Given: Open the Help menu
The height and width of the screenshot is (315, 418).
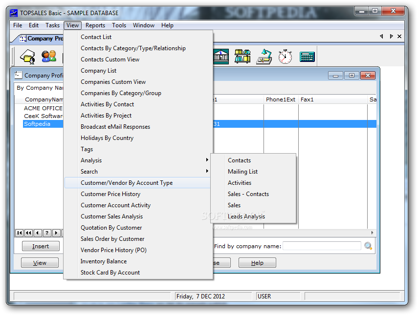Looking at the screenshot, I should point(167,25).
